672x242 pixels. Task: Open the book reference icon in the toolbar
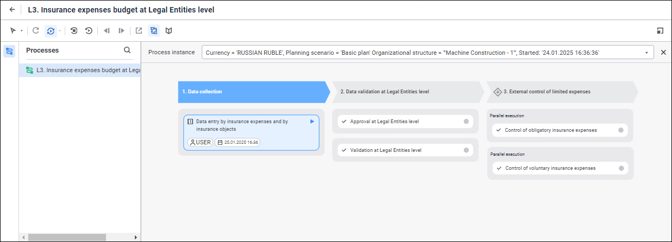pos(169,31)
